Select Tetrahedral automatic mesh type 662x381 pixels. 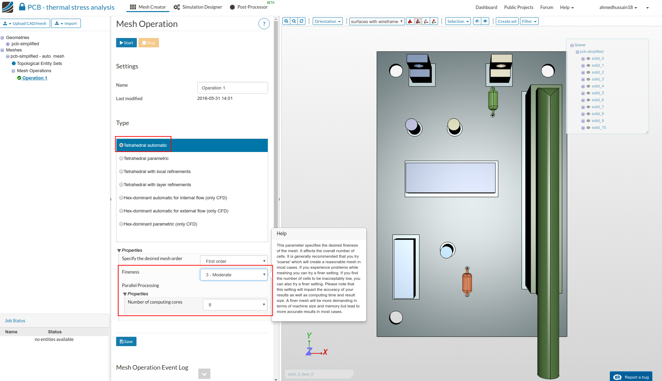point(121,145)
